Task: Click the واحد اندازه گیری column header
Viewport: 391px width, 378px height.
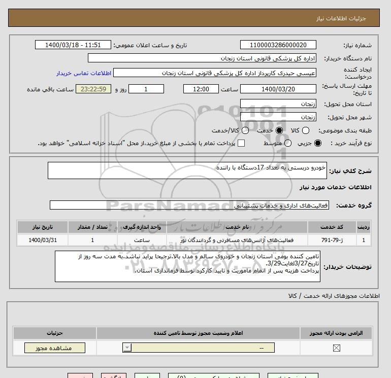Action: [142, 227]
